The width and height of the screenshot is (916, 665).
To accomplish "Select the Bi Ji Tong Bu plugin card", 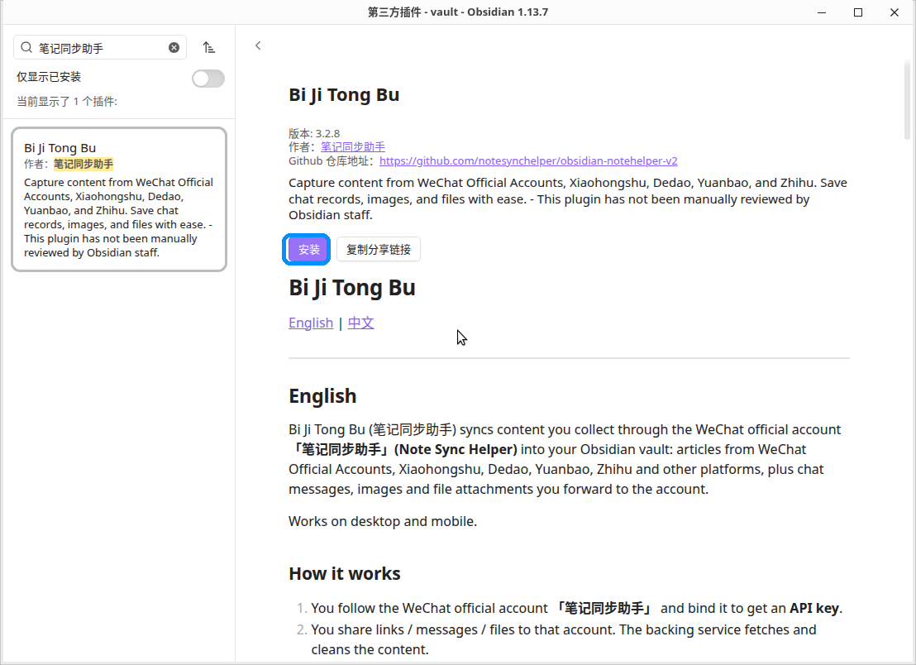I will coord(119,199).
